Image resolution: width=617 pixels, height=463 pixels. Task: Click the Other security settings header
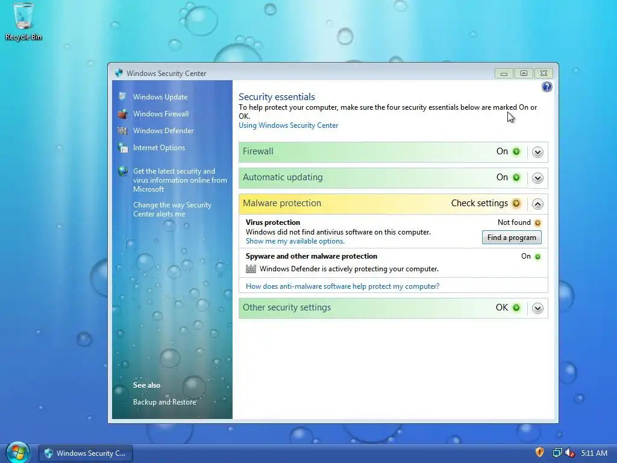click(x=393, y=308)
